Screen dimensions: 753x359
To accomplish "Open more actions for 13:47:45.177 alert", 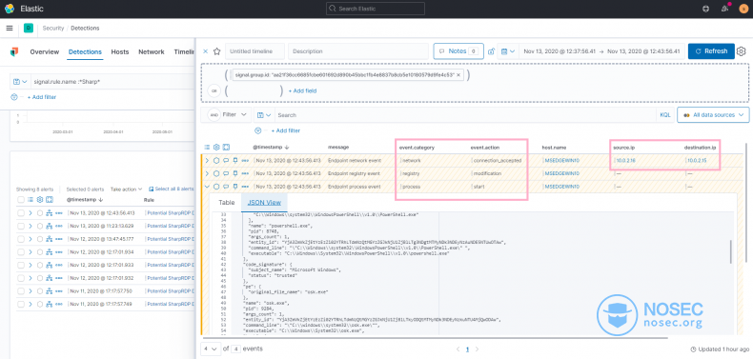I will [x=59, y=239].
